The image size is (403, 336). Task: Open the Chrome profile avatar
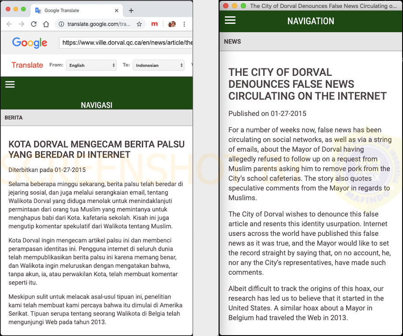172,24
